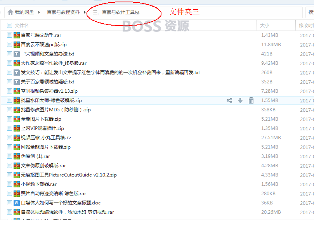The width and height of the screenshot is (314, 225).
Task: Open file 小视频下载器.rar
Action: (39, 184)
